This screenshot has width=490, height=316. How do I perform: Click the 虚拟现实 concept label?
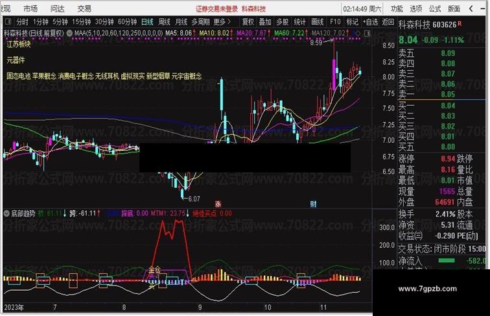click(x=133, y=76)
